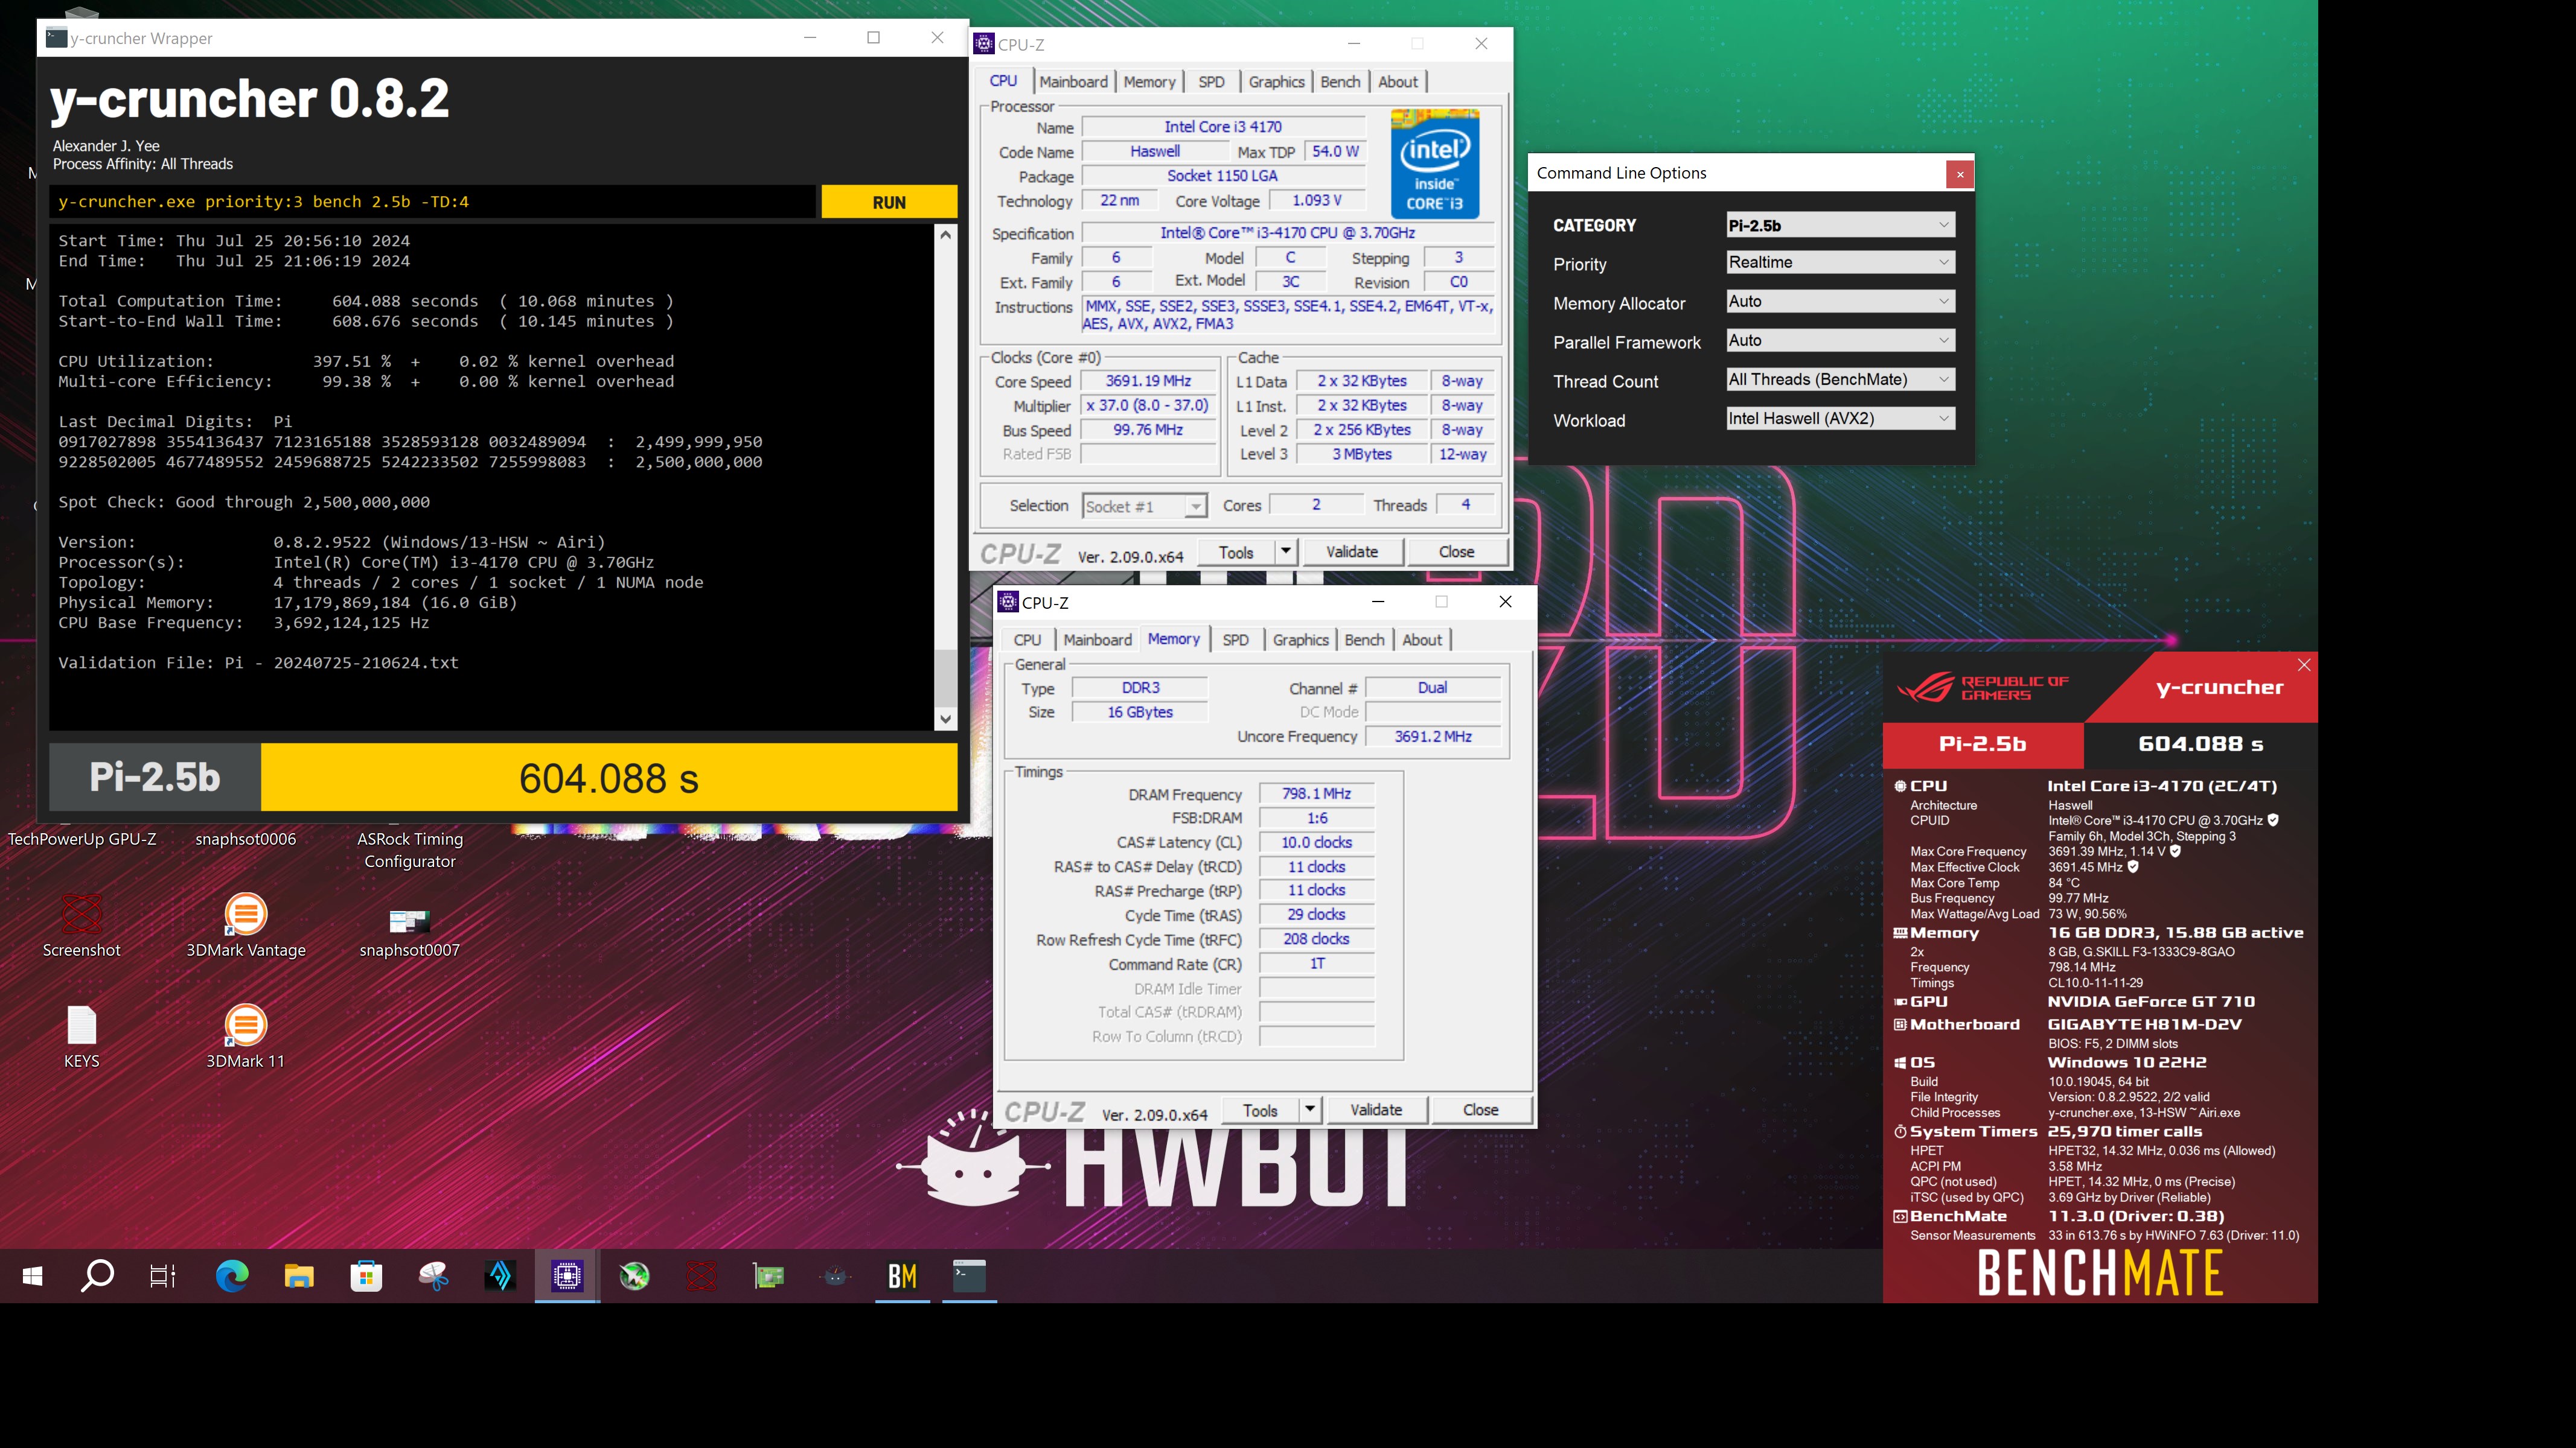Select the ASRock Timing Configurator desktop label
Image resolution: width=2576 pixels, height=1448 pixels.
[410, 851]
